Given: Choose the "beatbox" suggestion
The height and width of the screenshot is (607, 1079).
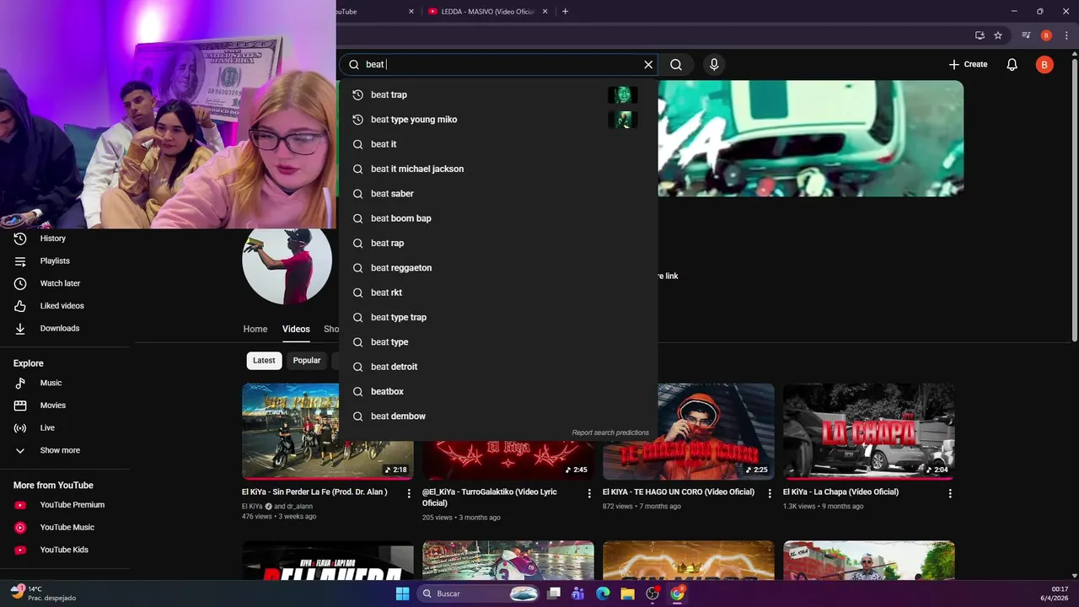Looking at the screenshot, I should pos(497,391).
